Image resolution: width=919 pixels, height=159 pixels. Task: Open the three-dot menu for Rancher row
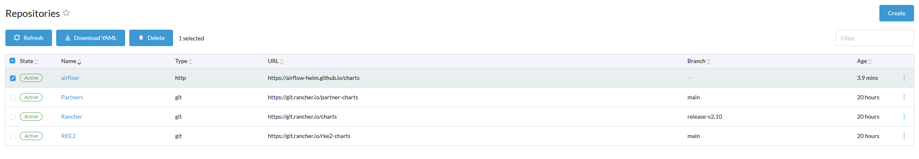tap(904, 117)
